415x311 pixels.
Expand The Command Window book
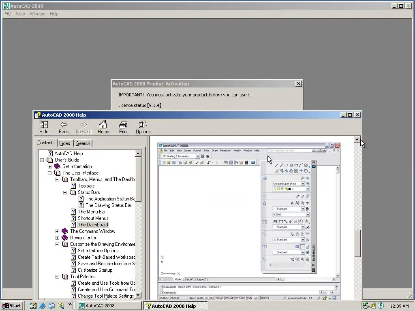point(57,231)
